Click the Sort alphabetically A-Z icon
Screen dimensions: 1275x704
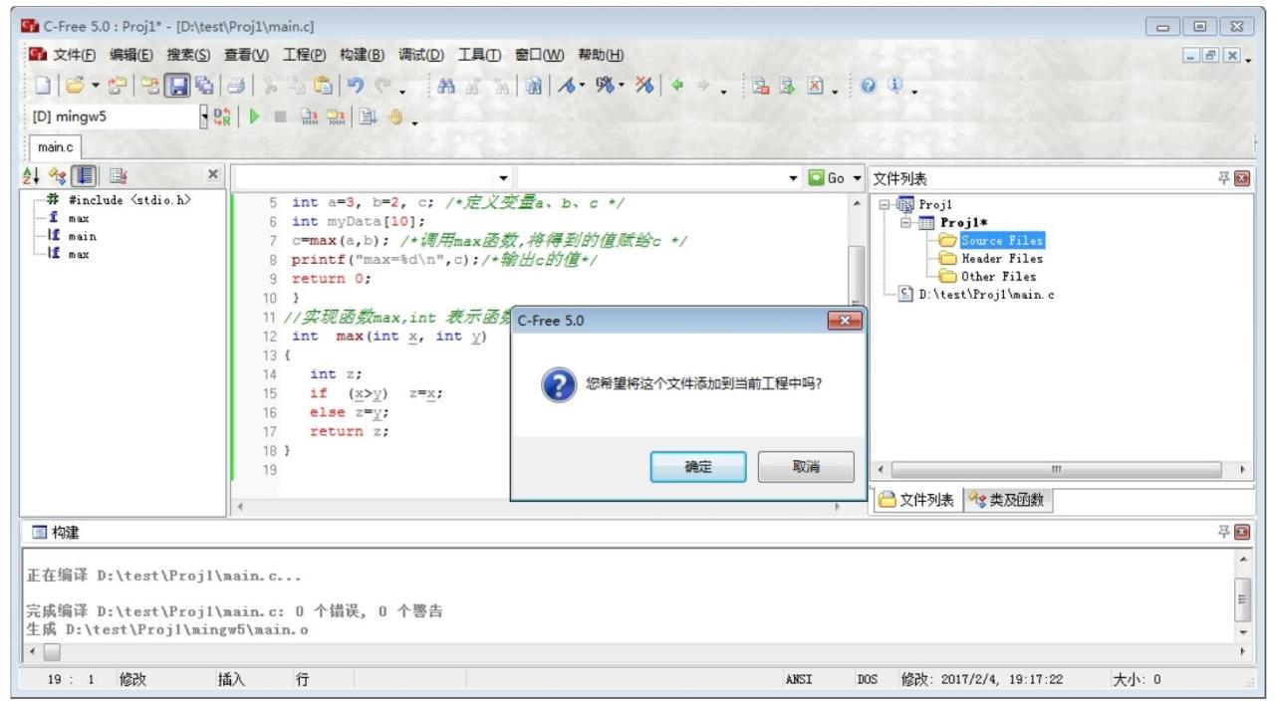(32, 176)
